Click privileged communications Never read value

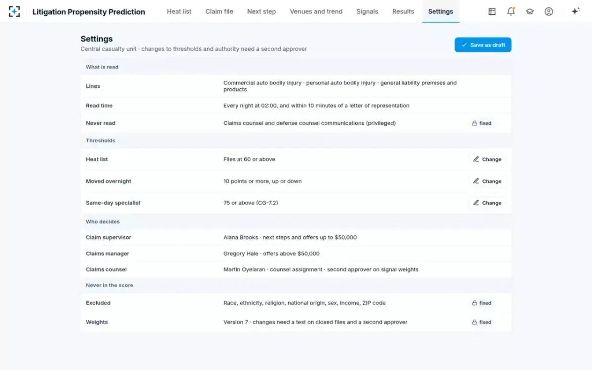[309, 123]
